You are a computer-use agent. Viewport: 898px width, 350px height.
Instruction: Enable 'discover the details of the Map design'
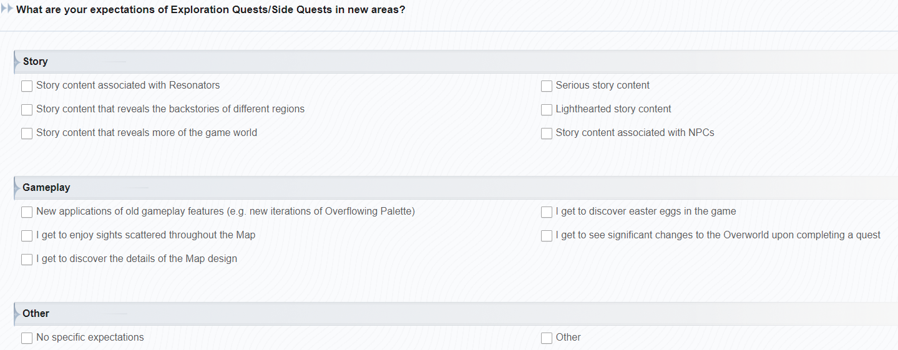(27, 260)
